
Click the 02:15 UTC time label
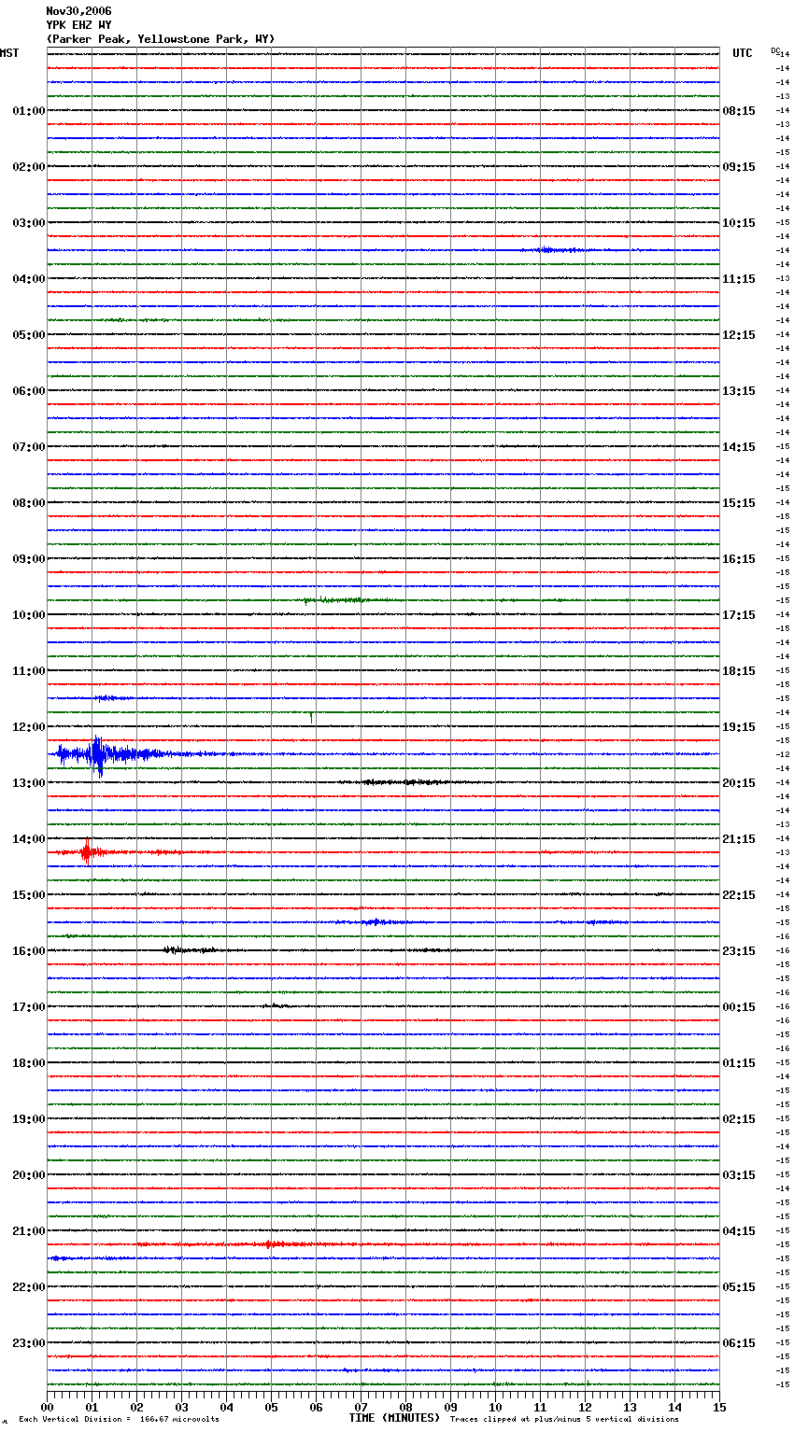click(x=739, y=1119)
